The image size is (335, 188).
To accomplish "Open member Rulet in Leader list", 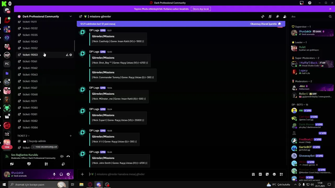I will [312, 48].
